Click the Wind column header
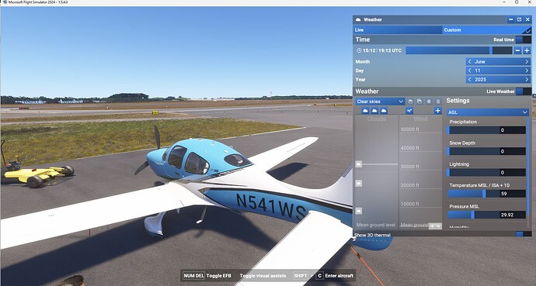536x286 pixels. point(420,119)
